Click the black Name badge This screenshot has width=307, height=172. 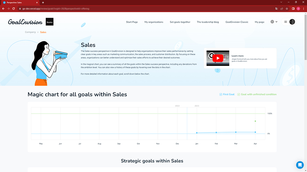(x=49, y=22)
